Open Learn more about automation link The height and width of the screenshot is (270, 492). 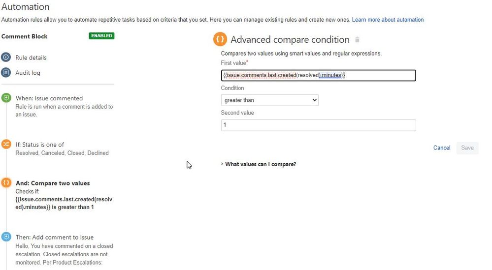(x=388, y=20)
